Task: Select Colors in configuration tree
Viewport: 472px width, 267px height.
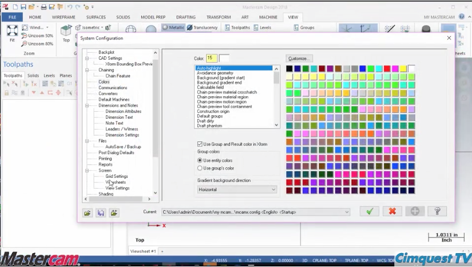Action: (104, 82)
